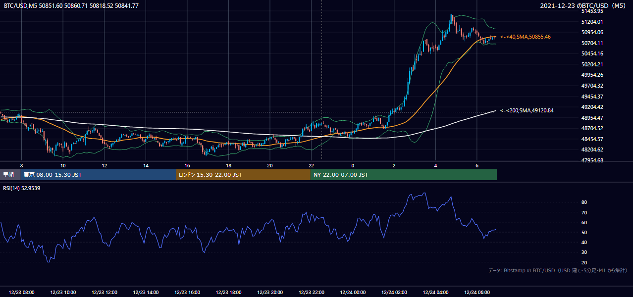Click the 12/24 00:00 date label
This screenshot has width=633, height=297.
click(x=353, y=293)
